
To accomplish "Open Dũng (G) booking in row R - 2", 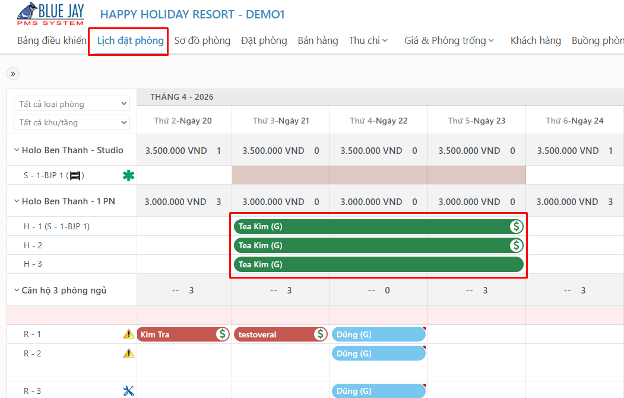I will click(x=378, y=353).
